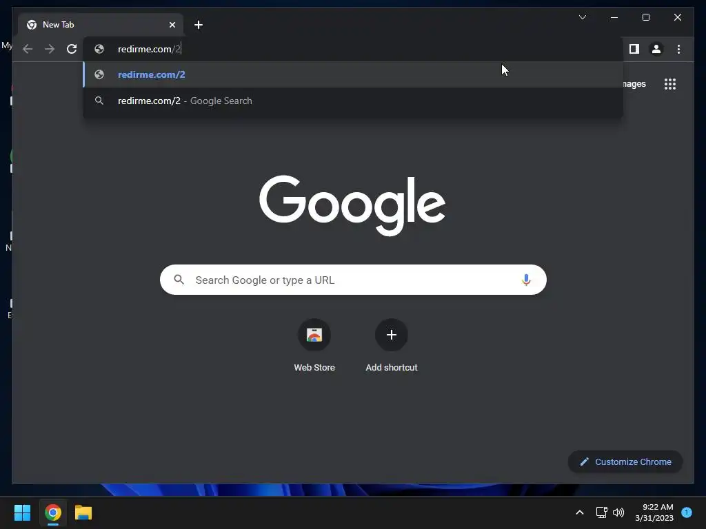Reload the page with refresh icon

pos(72,49)
